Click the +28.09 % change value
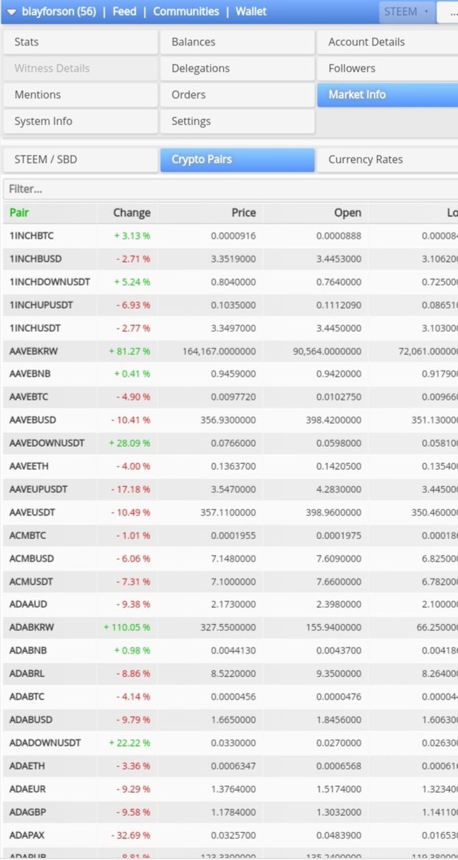Viewport: 458px width, 860px height. click(130, 443)
